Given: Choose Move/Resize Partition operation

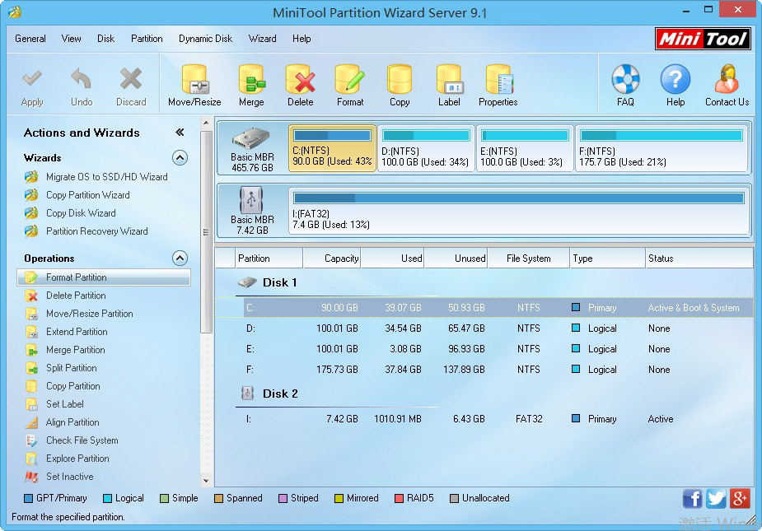Looking at the screenshot, I should point(90,314).
